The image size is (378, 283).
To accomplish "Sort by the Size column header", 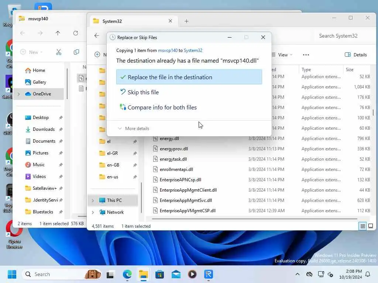I will coord(349,70).
